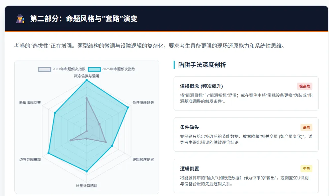Select the 条件隐蔽缺失 radar axis label
This screenshot has width=329, height=196.
pyautogui.click(x=143, y=102)
